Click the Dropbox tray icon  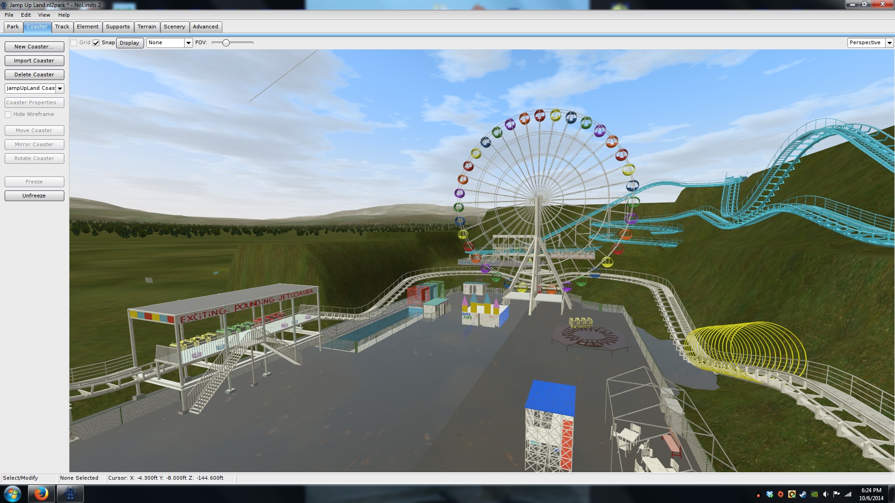point(770,494)
